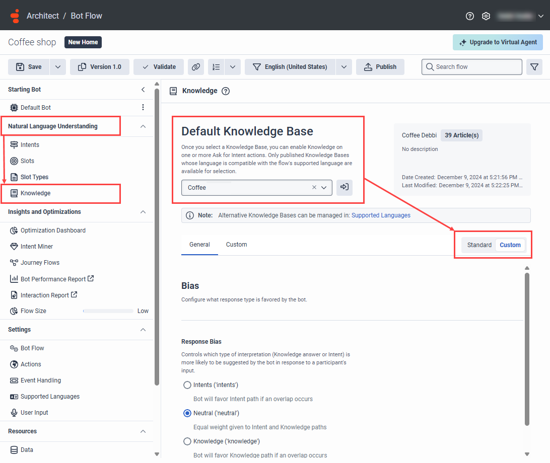550x463 pixels.
Task: Click the Knowledge help icon beside heading
Action: [x=226, y=91]
